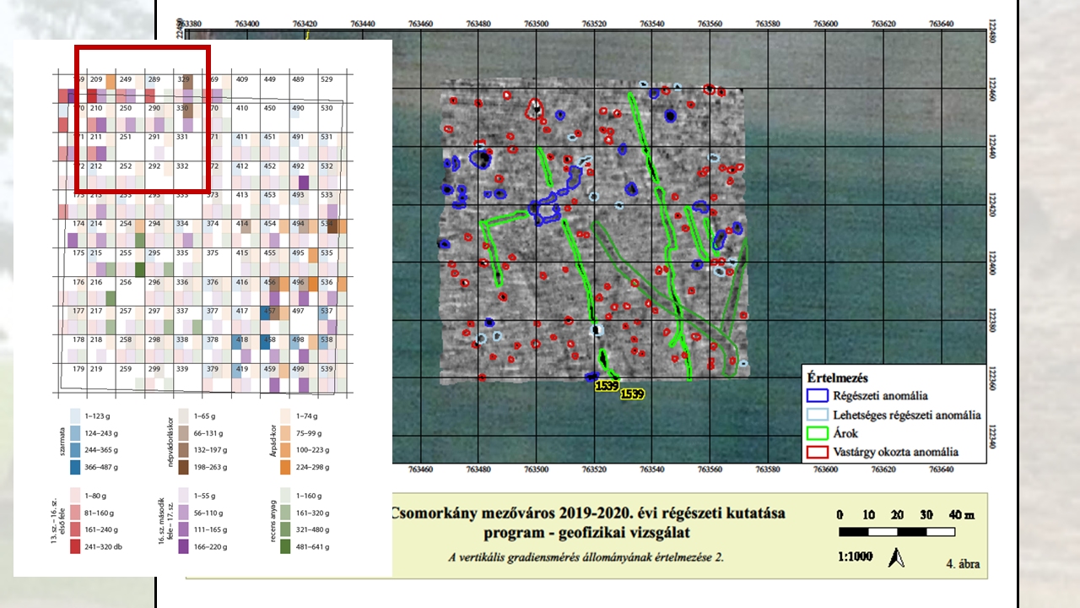
Task: Select the 56–110 g purple swatch
Action: tap(182, 513)
